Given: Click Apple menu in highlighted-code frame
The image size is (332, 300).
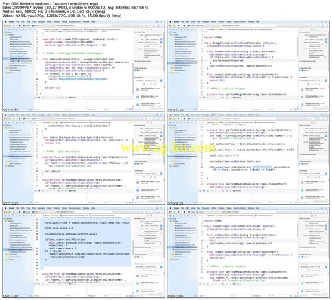Looking at the screenshot, I should [6, 209].
